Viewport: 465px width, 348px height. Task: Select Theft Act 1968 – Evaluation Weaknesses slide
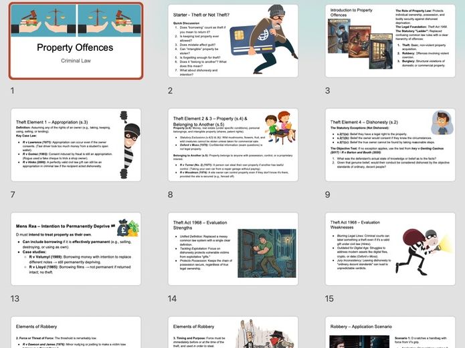point(390,248)
